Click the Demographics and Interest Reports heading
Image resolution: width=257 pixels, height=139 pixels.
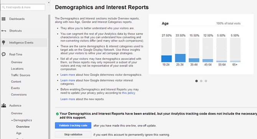pyautogui.click(x=102, y=7)
